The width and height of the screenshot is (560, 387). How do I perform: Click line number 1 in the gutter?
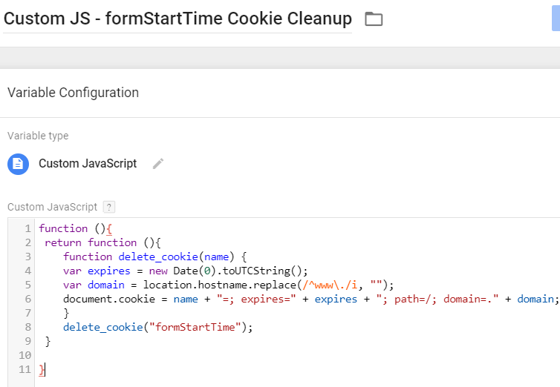coord(27,228)
